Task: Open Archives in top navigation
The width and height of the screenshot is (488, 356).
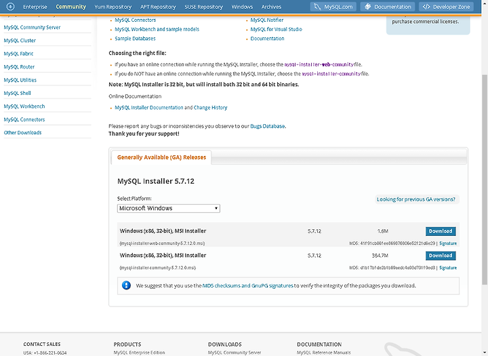Action: pos(271,7)
